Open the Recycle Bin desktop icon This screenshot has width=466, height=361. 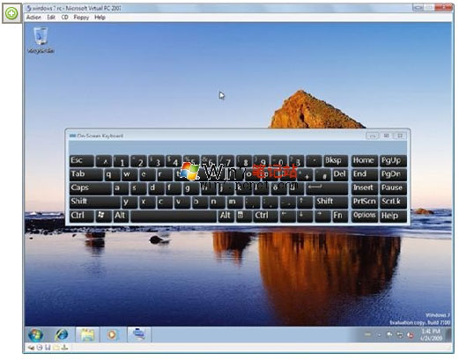[41, 41]
